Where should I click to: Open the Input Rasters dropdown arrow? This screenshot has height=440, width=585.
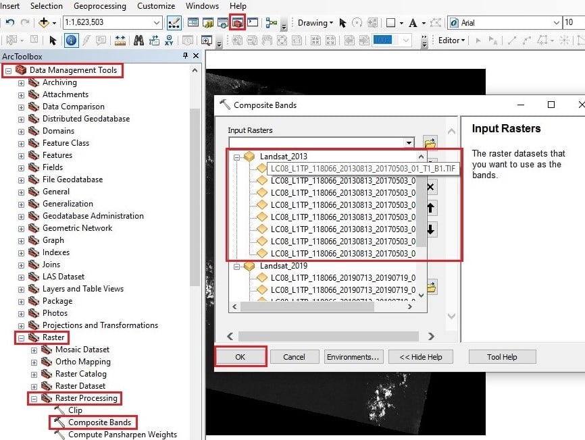(x=409, y=142)
